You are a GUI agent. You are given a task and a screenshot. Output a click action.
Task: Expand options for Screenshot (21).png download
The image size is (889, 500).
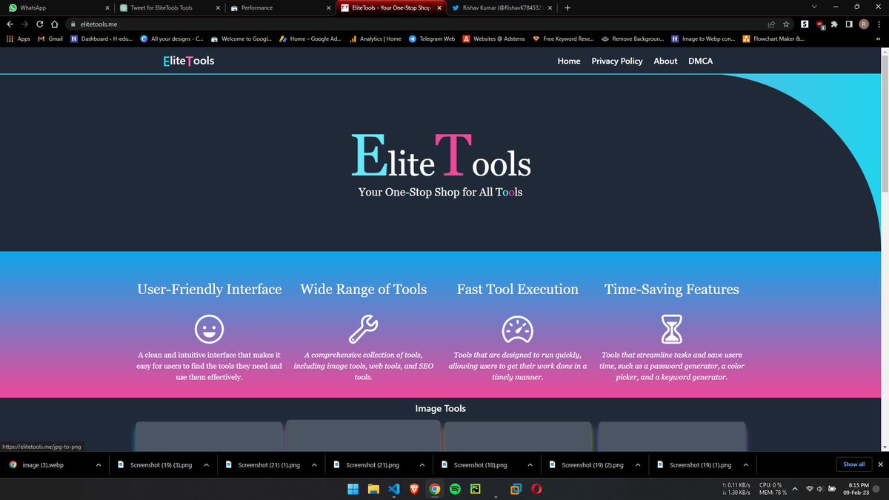[423, 464]
